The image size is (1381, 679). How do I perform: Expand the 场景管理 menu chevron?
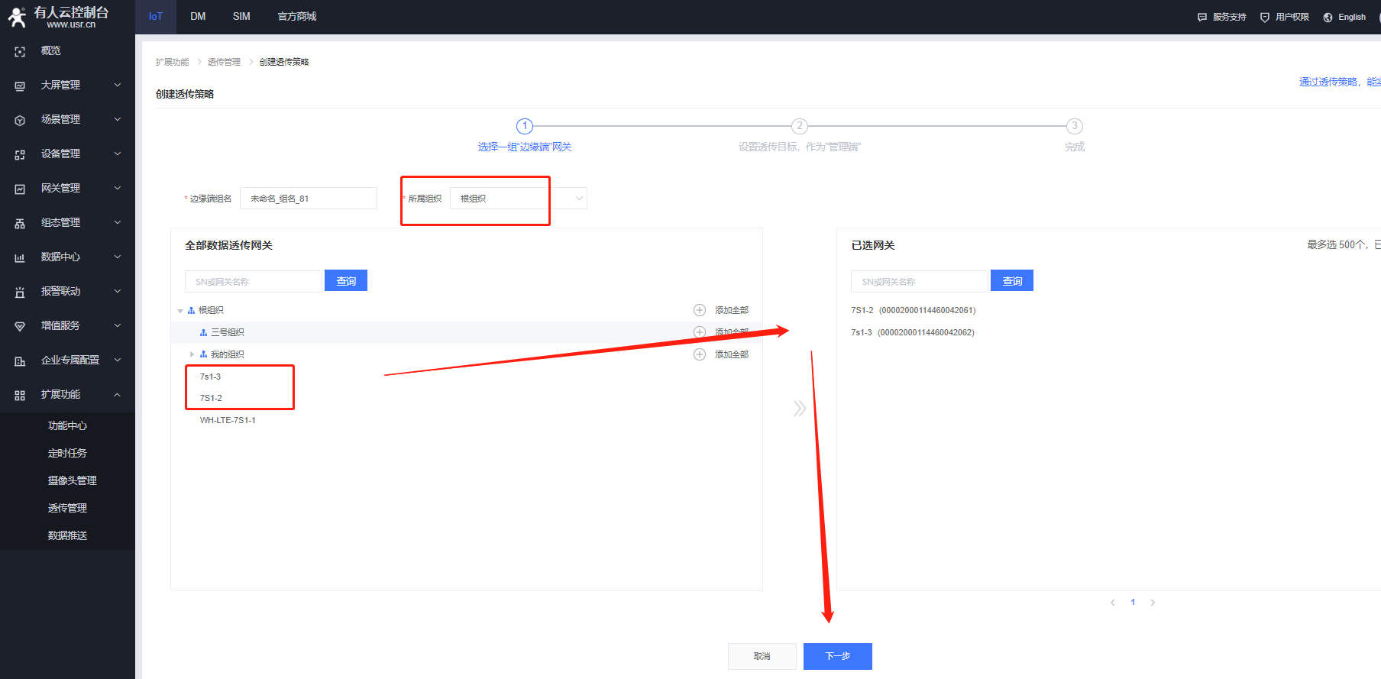118,119
